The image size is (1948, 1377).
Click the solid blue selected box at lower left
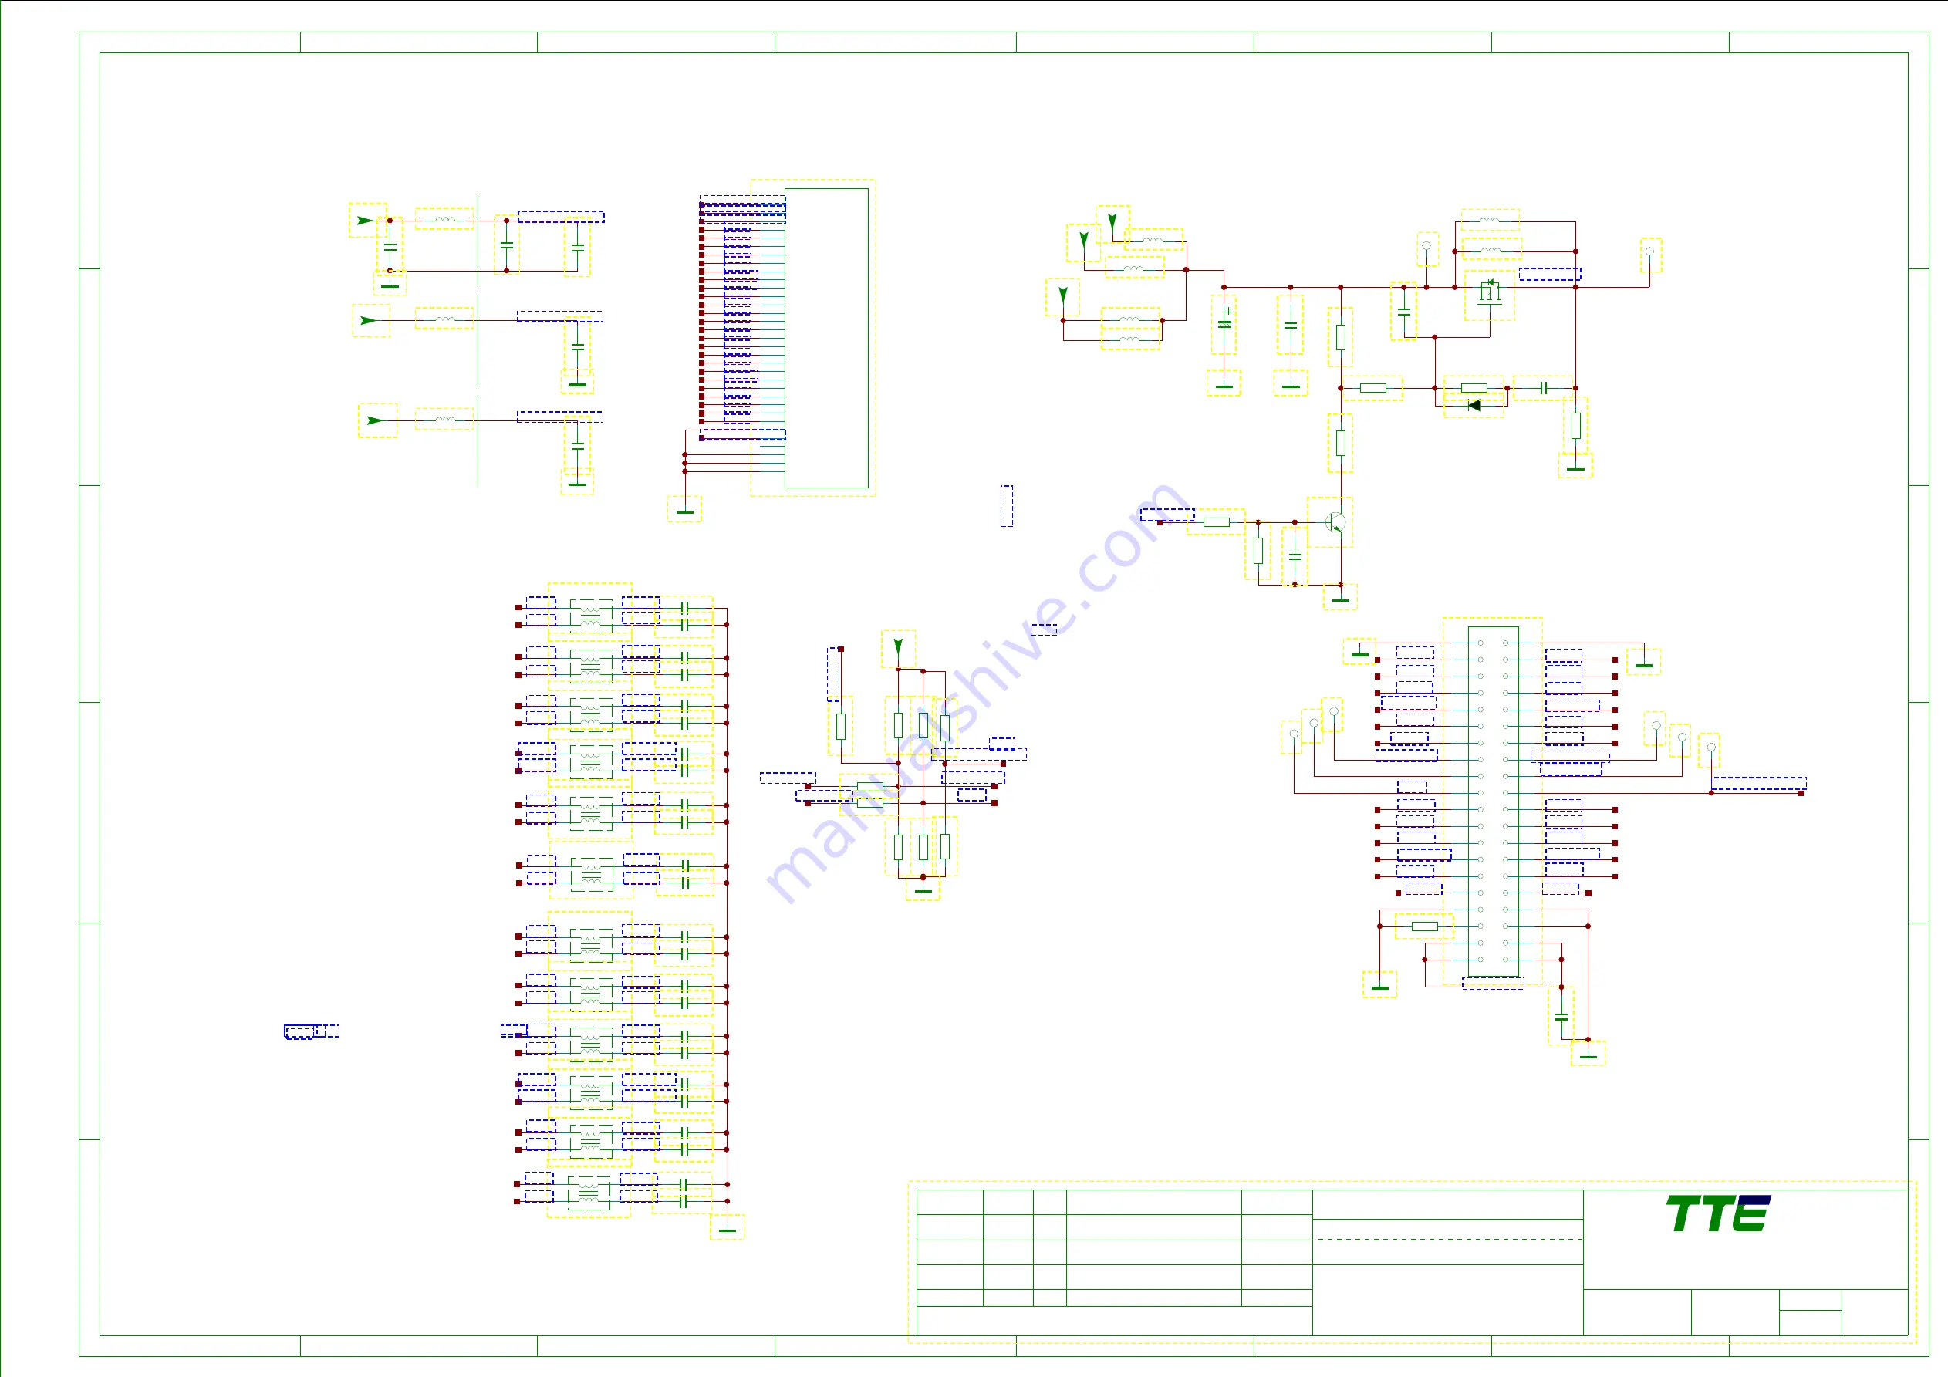tap(299, 1031)
